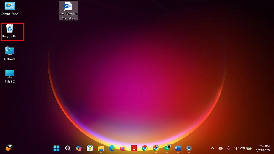
Task: Open the red L app on the taskbar
Action: [x=134, y=148]
